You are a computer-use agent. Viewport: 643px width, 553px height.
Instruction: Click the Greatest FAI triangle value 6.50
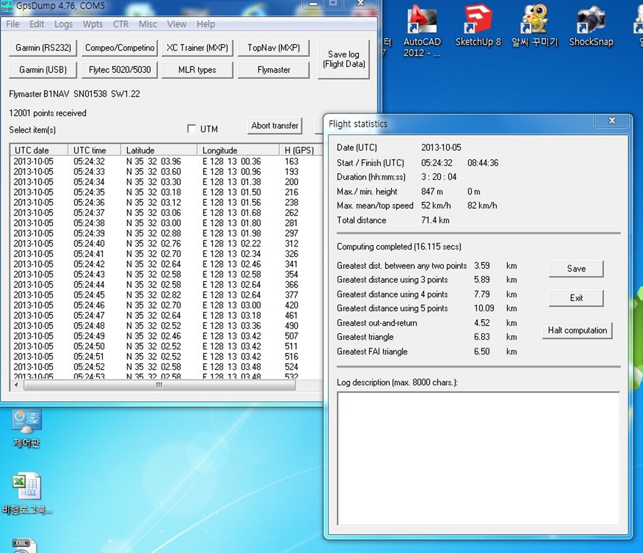pos(482,352)
